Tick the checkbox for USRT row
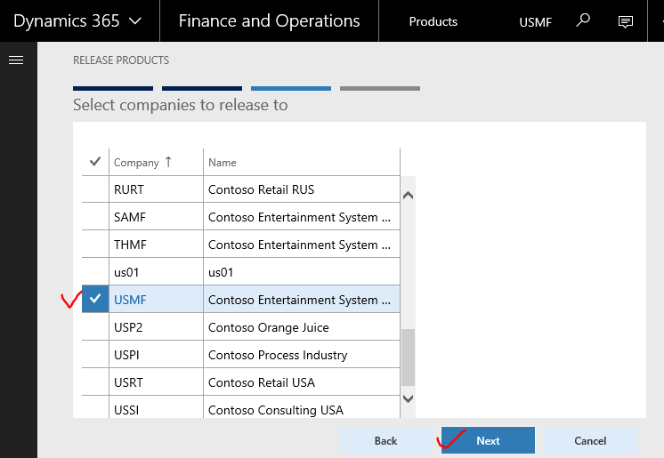 click(95, 382)
